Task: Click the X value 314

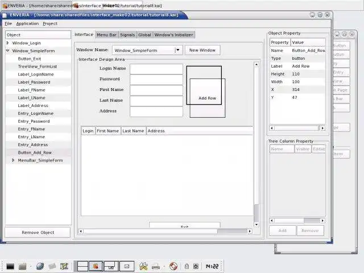Action: pyautogui.click(x=296, y=90)
